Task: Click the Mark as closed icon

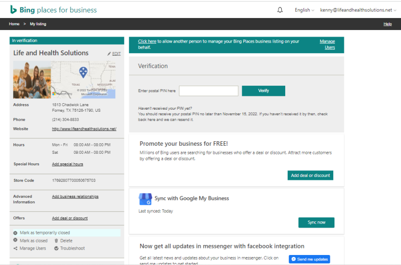Action: [16, 240]
